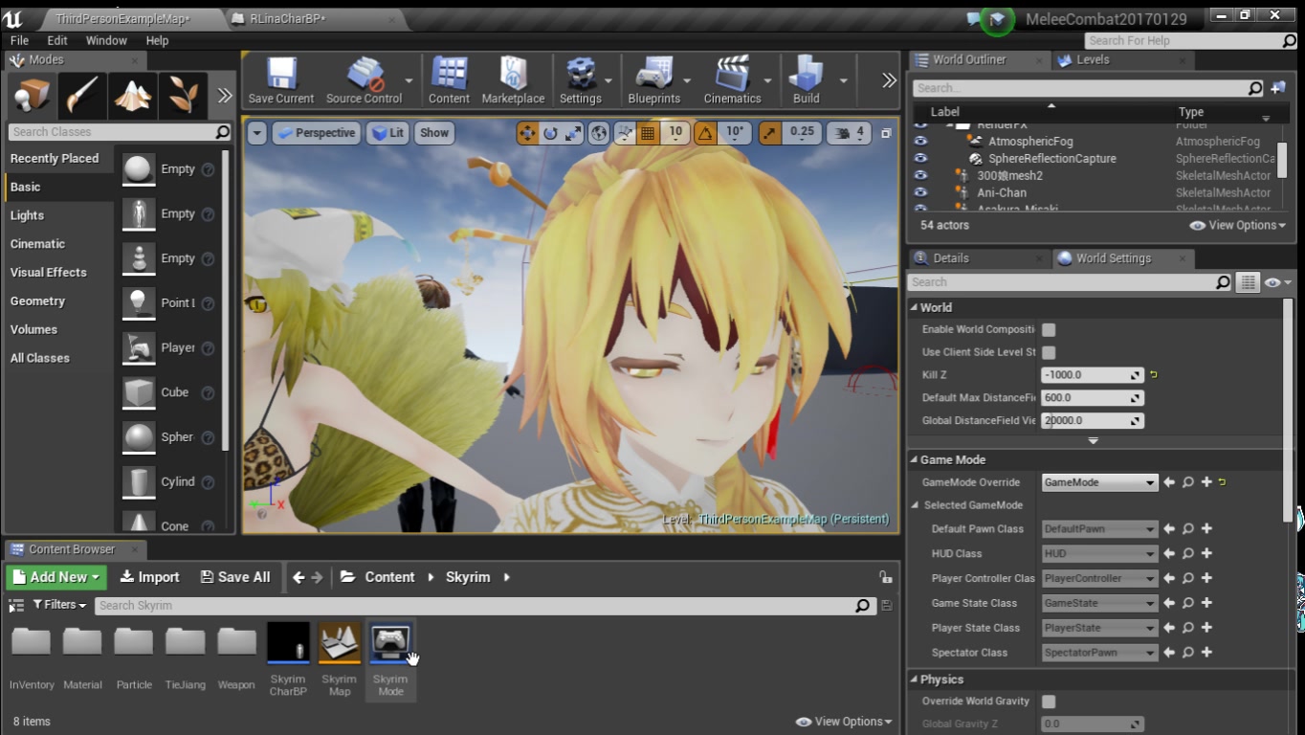1305x735 pixels.
Task: Open the Skyrim Mode asset
Action: pyautogui.click(x=390, y=642)
